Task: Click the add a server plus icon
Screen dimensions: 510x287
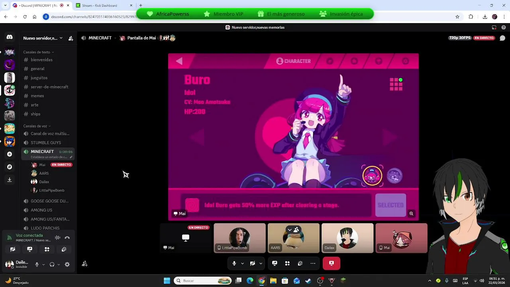Action: click(x=10, y=154)
